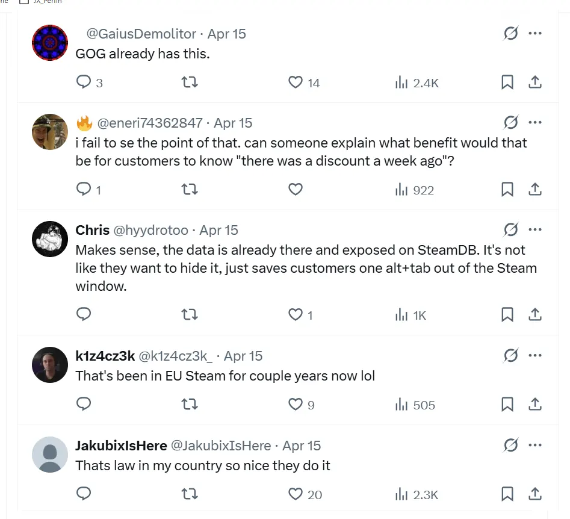
Task: Visit the JakubixIsHere profile name link
Action: coord(121,446)
